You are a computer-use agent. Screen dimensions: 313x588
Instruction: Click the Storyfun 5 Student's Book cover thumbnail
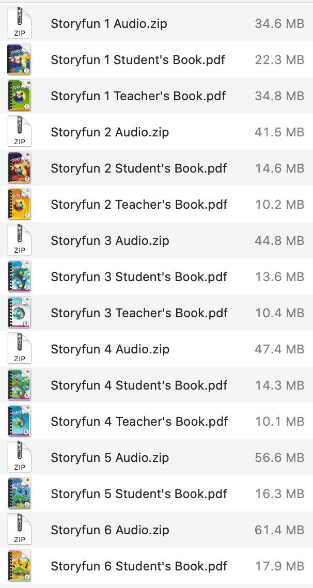[x=19, y=493]
